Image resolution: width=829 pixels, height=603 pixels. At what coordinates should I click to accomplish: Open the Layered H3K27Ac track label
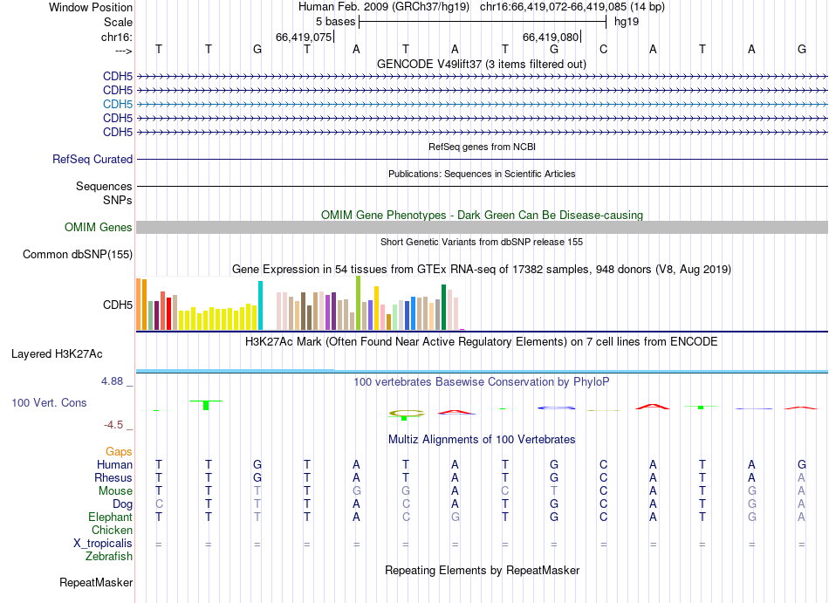click(57, 354)
